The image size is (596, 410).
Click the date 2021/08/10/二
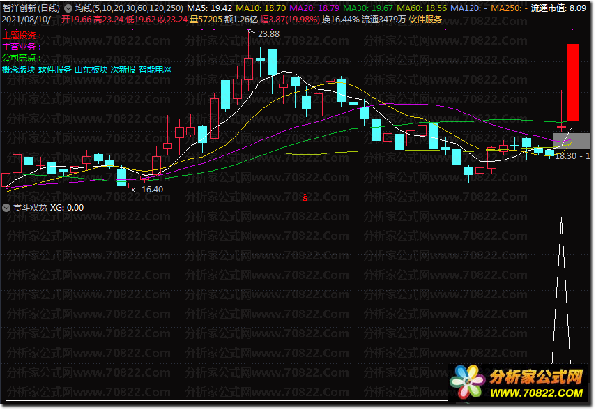pyautogui.click(x=31, y=20)
